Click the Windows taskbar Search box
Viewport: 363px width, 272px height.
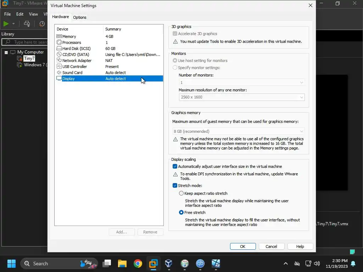click(59, 263)
